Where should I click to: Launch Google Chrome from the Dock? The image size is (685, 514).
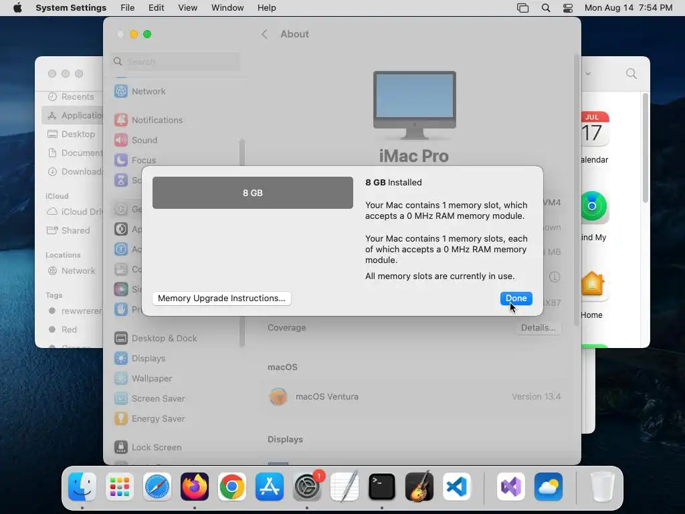(232, 487)
